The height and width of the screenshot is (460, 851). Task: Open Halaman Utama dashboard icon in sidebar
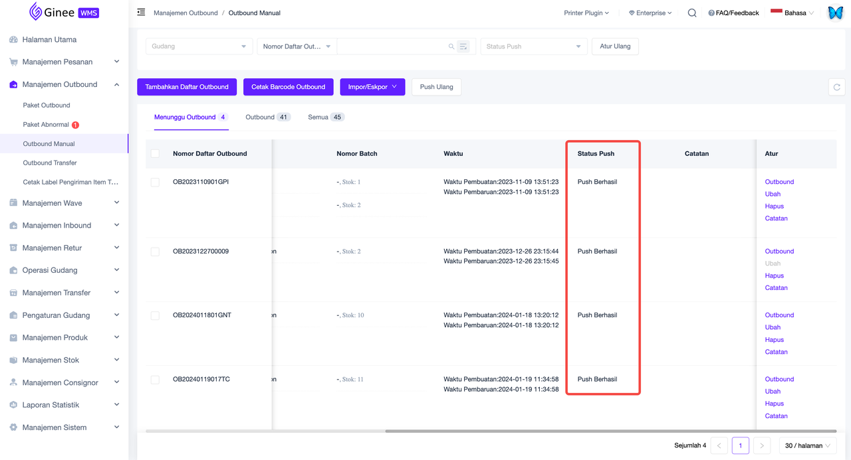pos(13,40)
